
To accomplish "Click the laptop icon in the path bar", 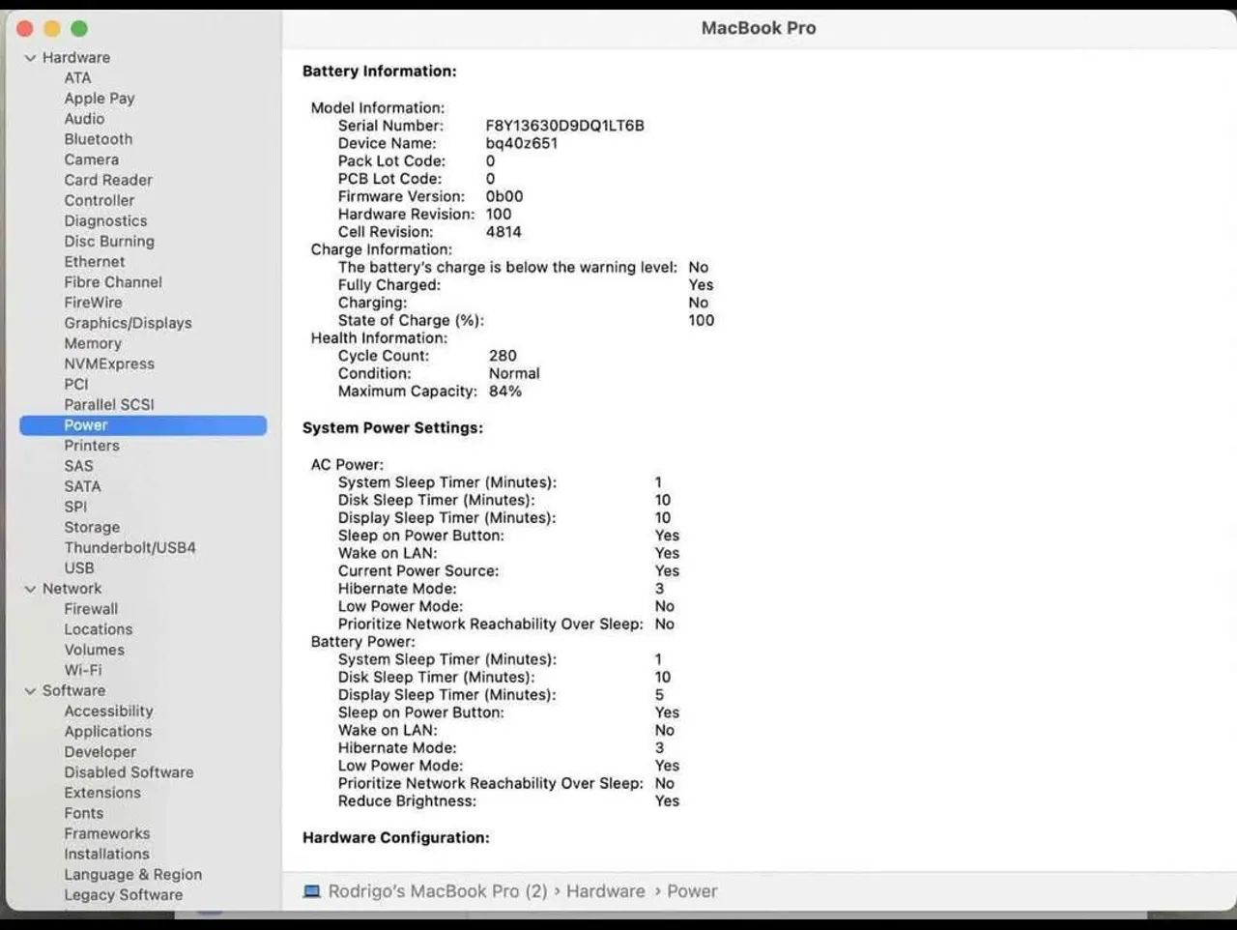I will (x=312, y=891).
